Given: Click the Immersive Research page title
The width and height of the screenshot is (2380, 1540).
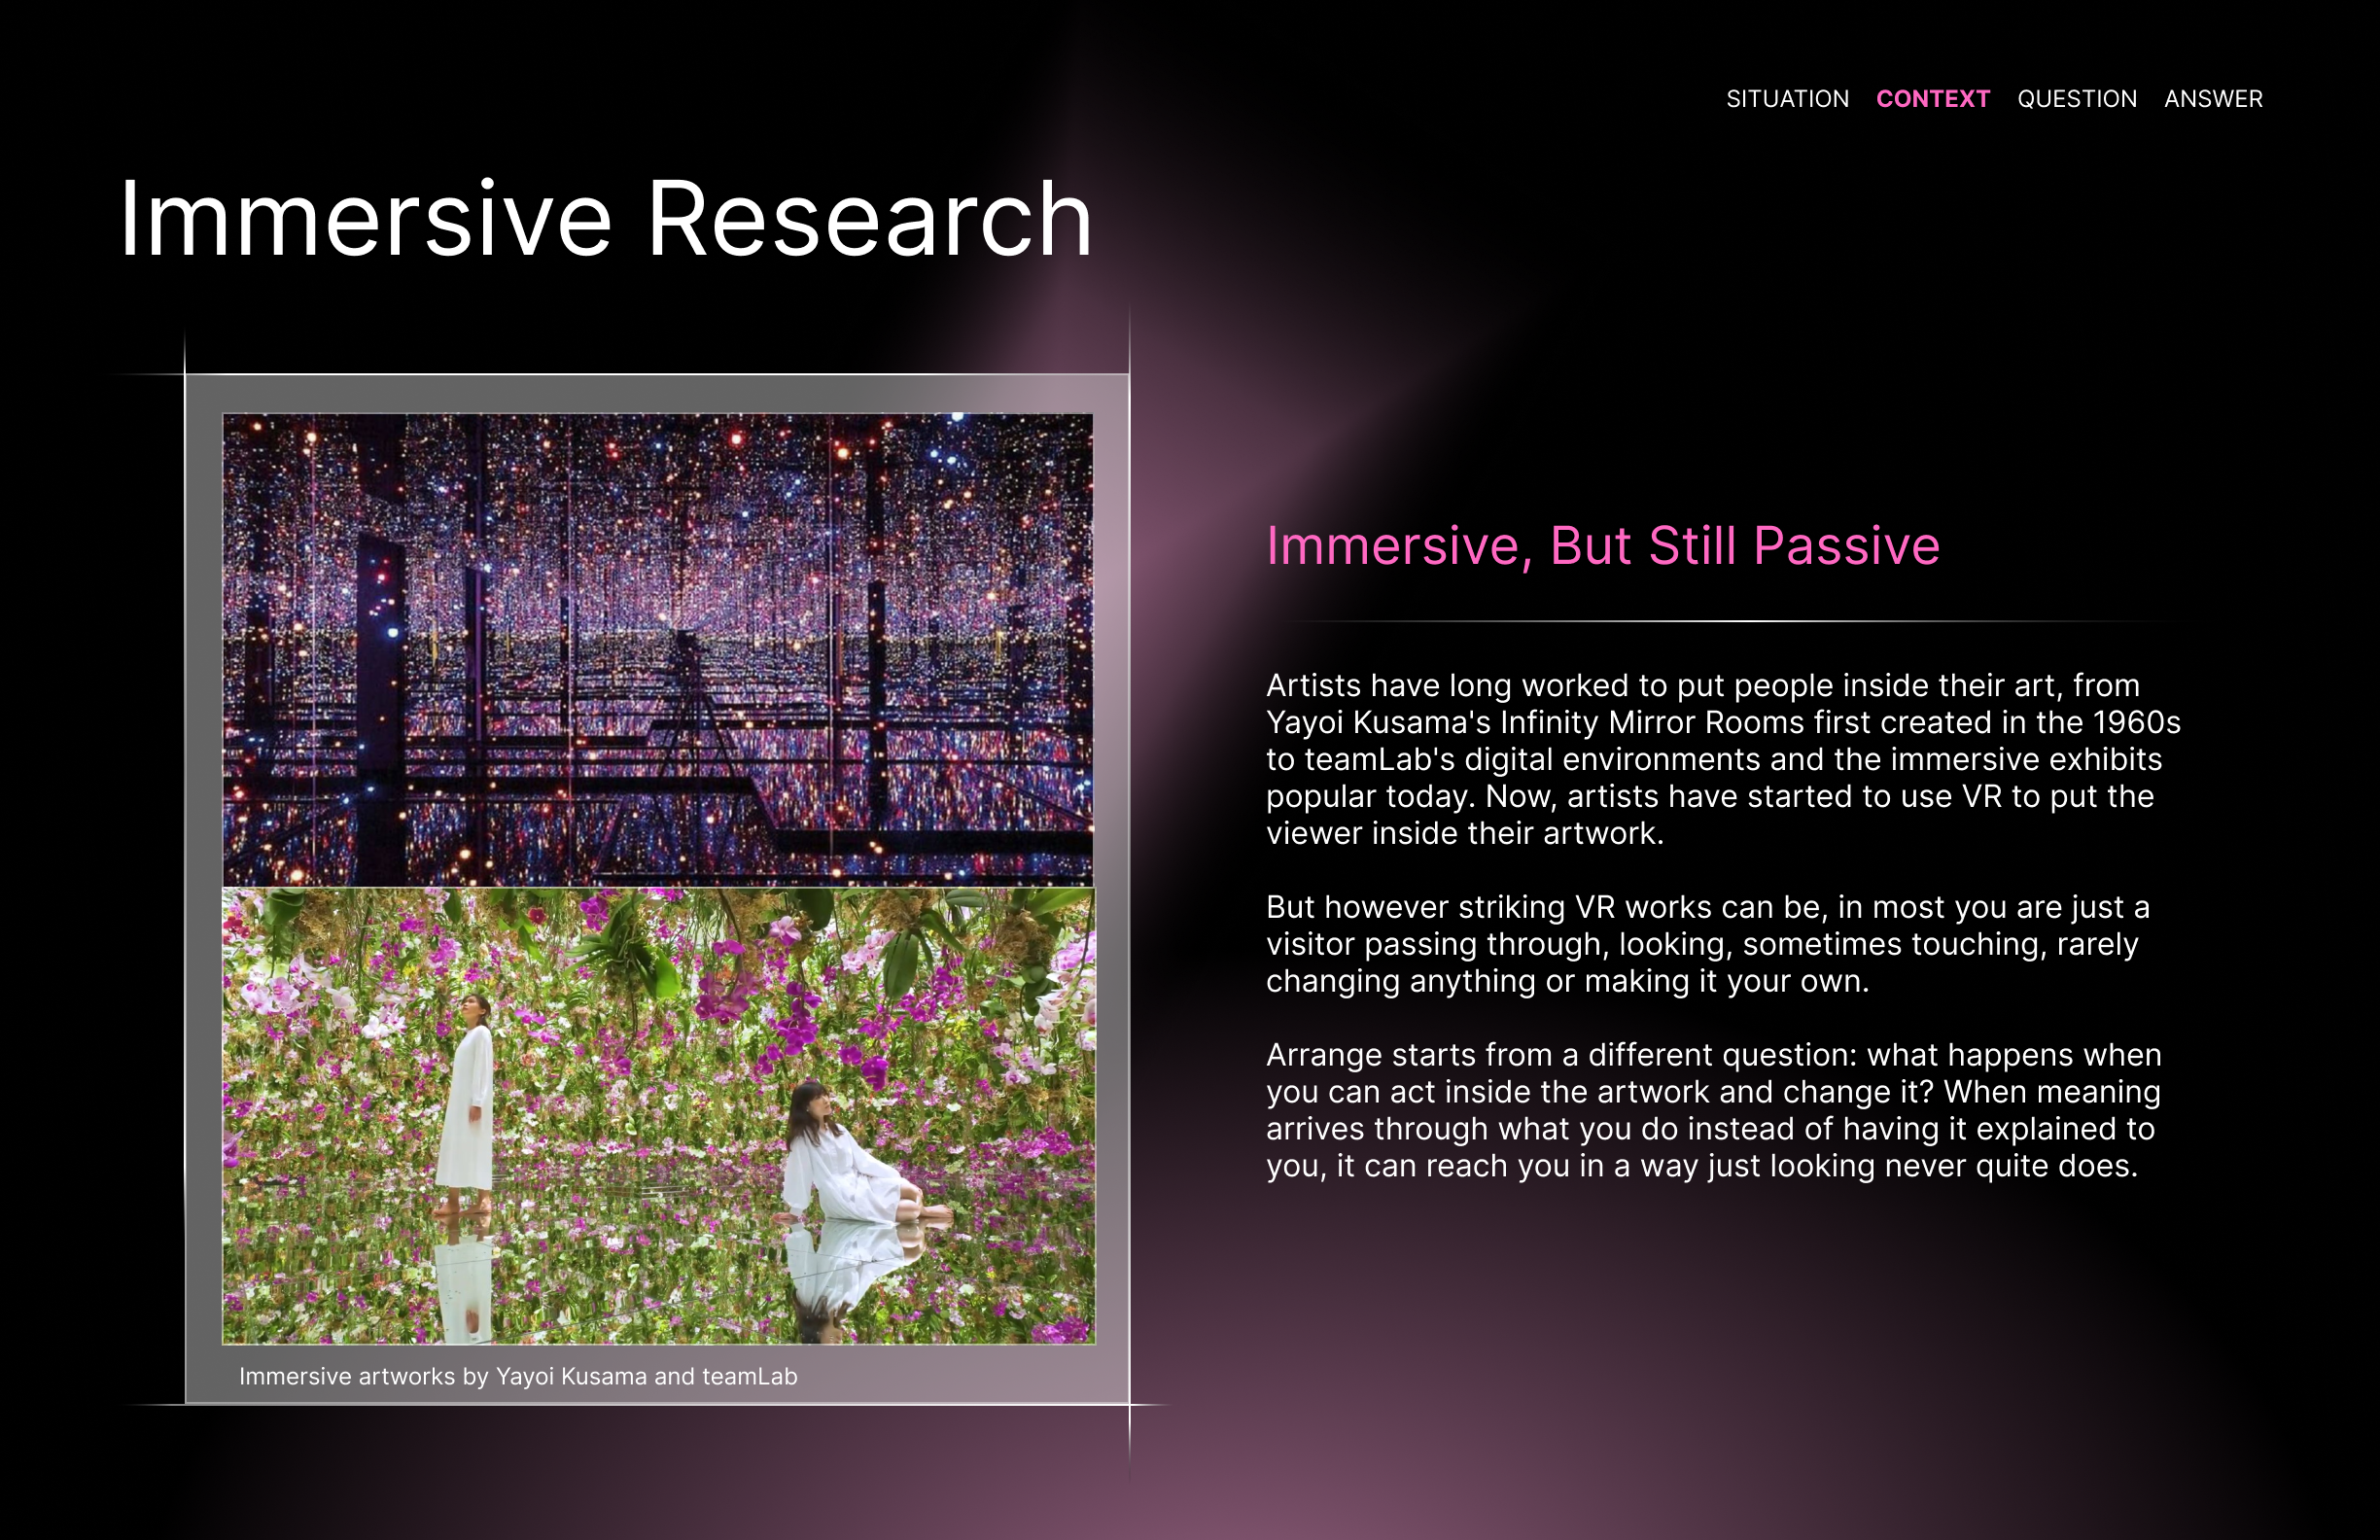Looking at the screenshot, I should tap(605, 219).
